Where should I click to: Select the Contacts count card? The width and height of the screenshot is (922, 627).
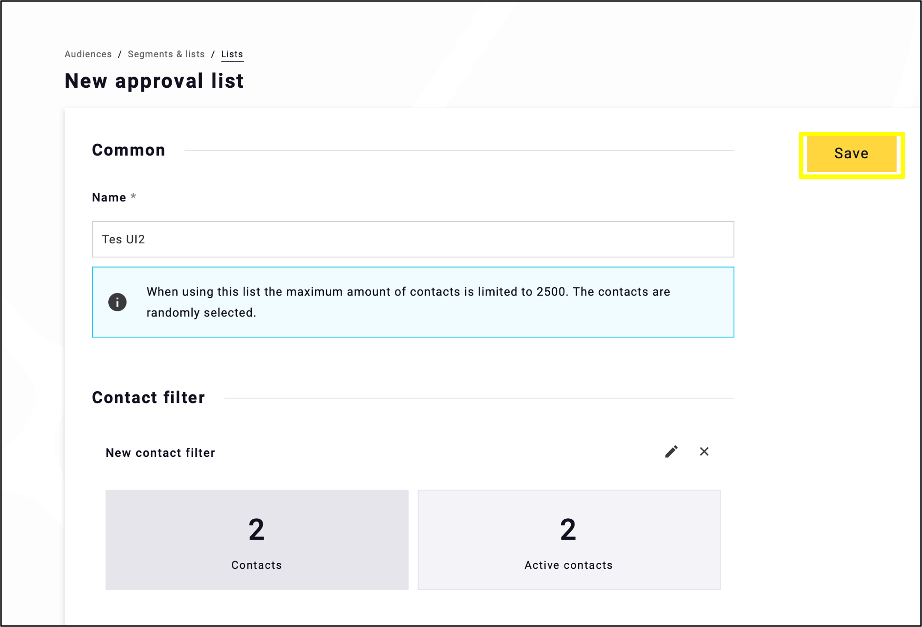257,539
